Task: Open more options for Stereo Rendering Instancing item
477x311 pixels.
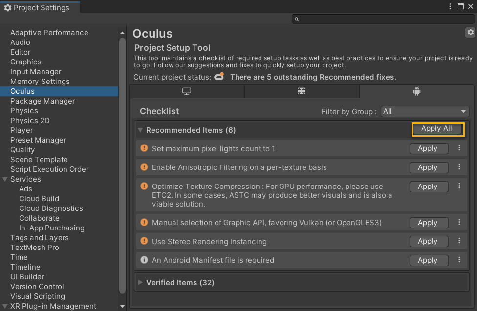Action: [x=459, y=241]
